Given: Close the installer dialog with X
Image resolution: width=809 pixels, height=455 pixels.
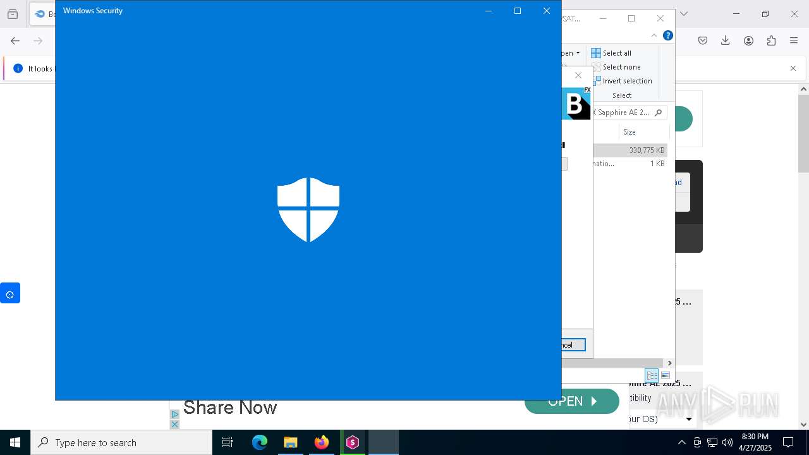Looking at the screenshot, I should (578, 75).
